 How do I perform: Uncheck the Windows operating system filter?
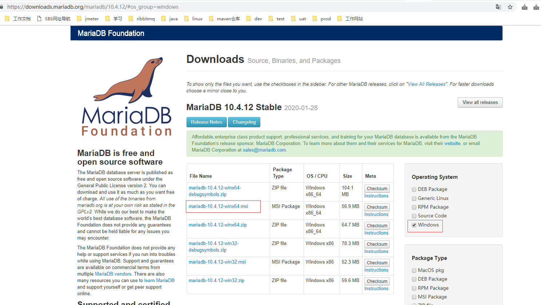[414, 225]
